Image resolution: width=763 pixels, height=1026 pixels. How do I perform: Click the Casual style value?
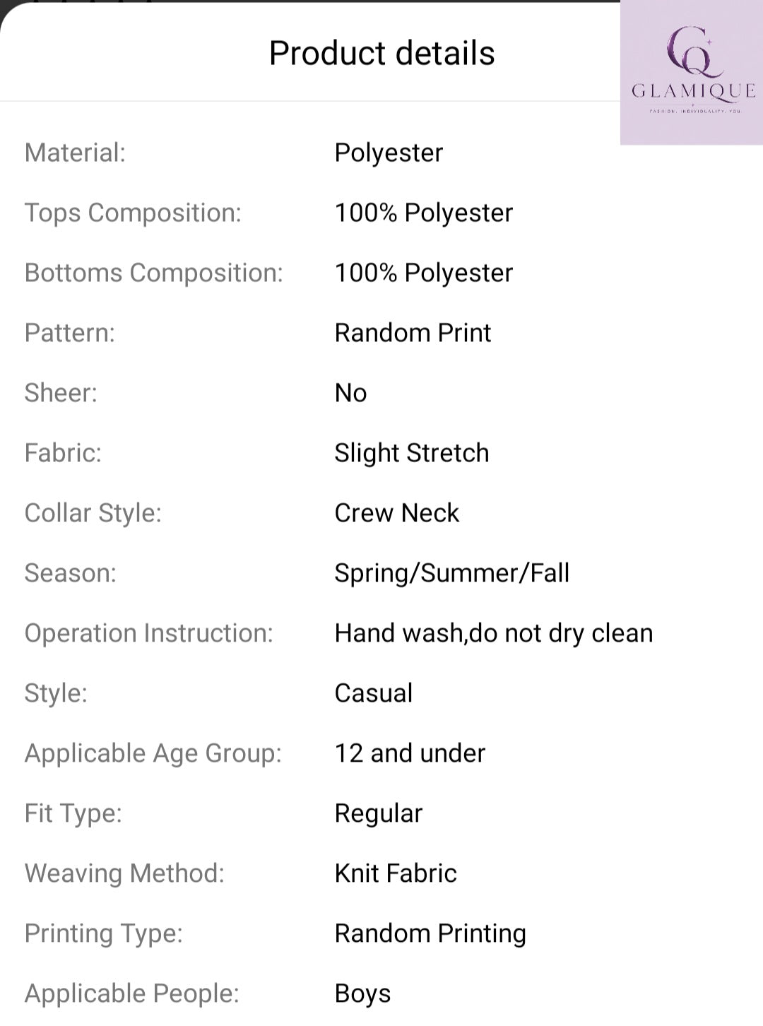tap(374, 693)
